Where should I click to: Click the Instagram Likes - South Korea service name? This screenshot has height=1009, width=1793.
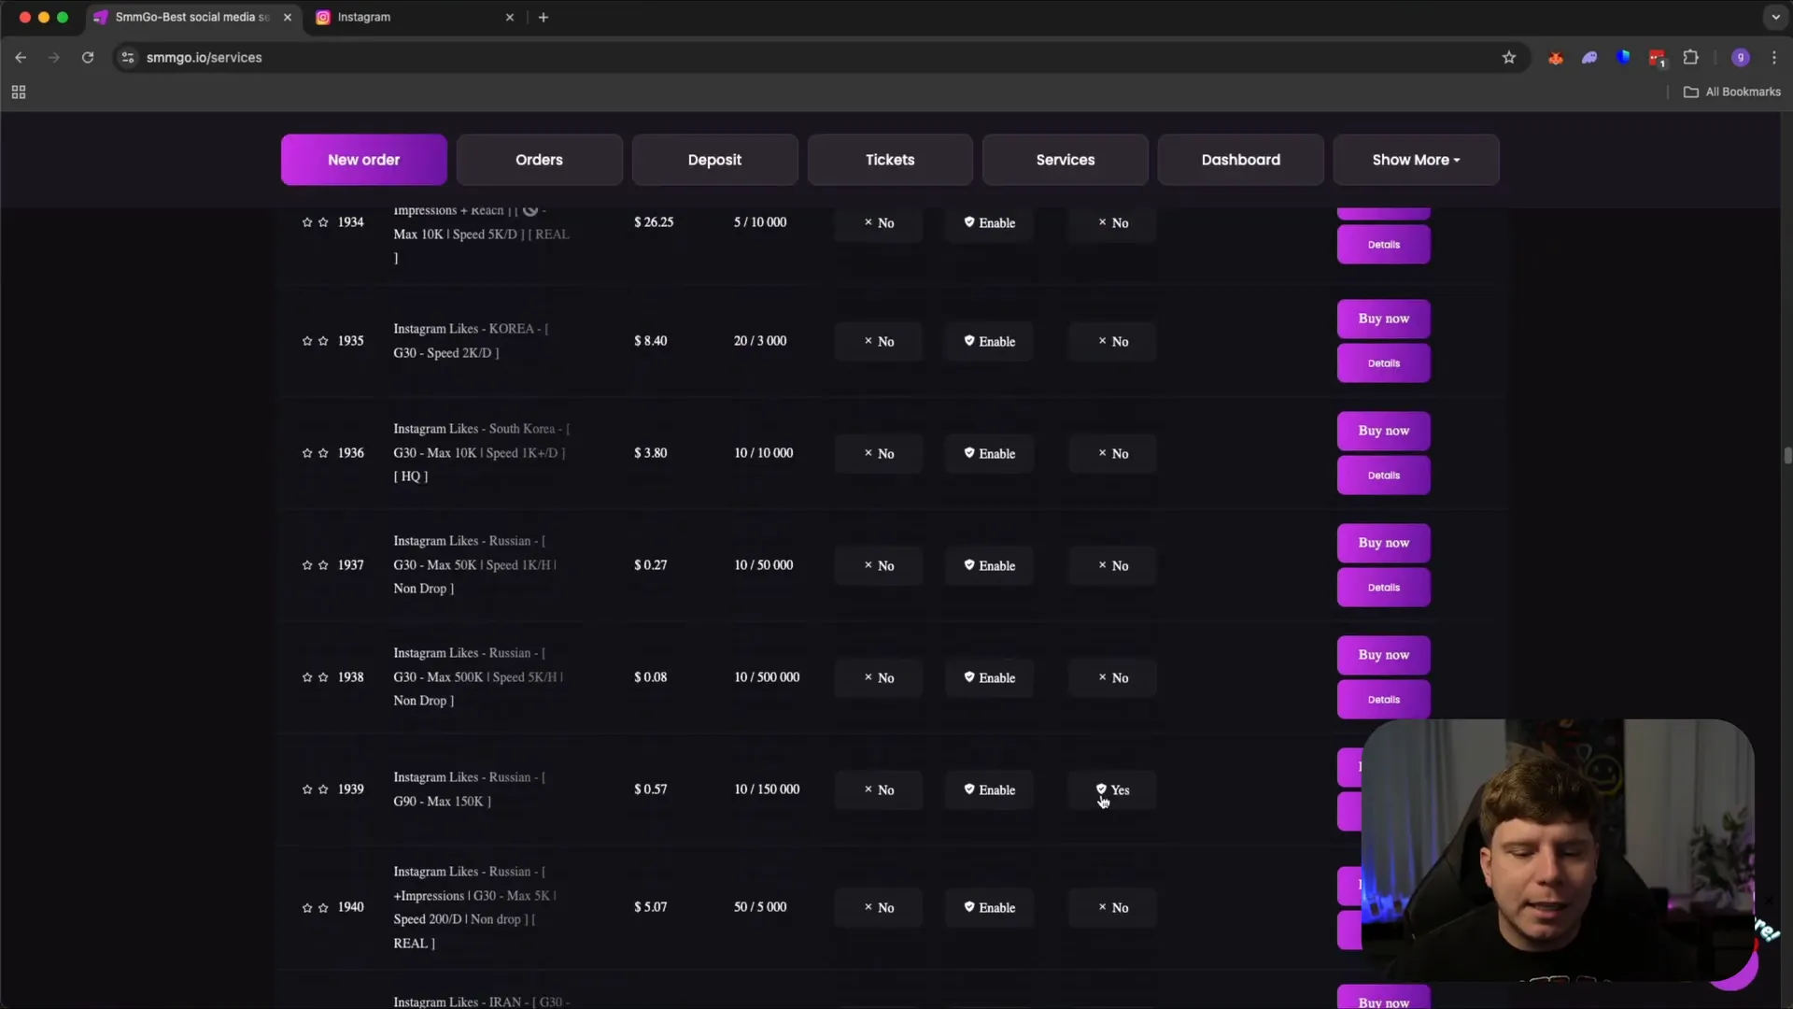481,453
